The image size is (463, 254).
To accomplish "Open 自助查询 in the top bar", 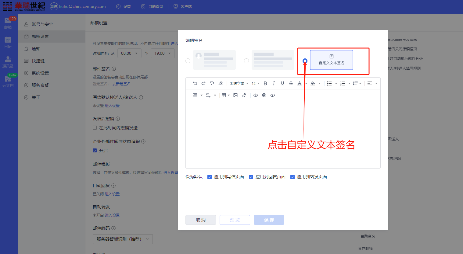I will [x=152, y=7].
